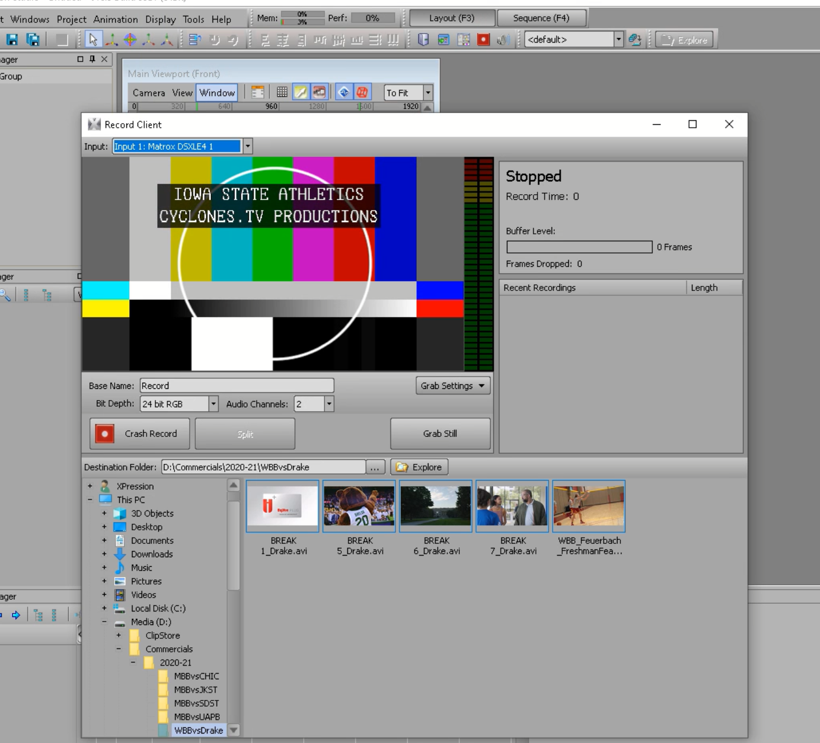Click the Save project icon

pyautogui.click(x=12, y=40)
